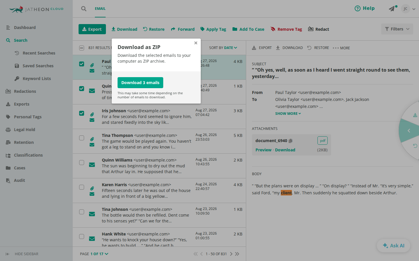Click Hide Sidebar collapse icon
Image resolution: width=419 pixels, height=261 pixels.
point(8,254)
